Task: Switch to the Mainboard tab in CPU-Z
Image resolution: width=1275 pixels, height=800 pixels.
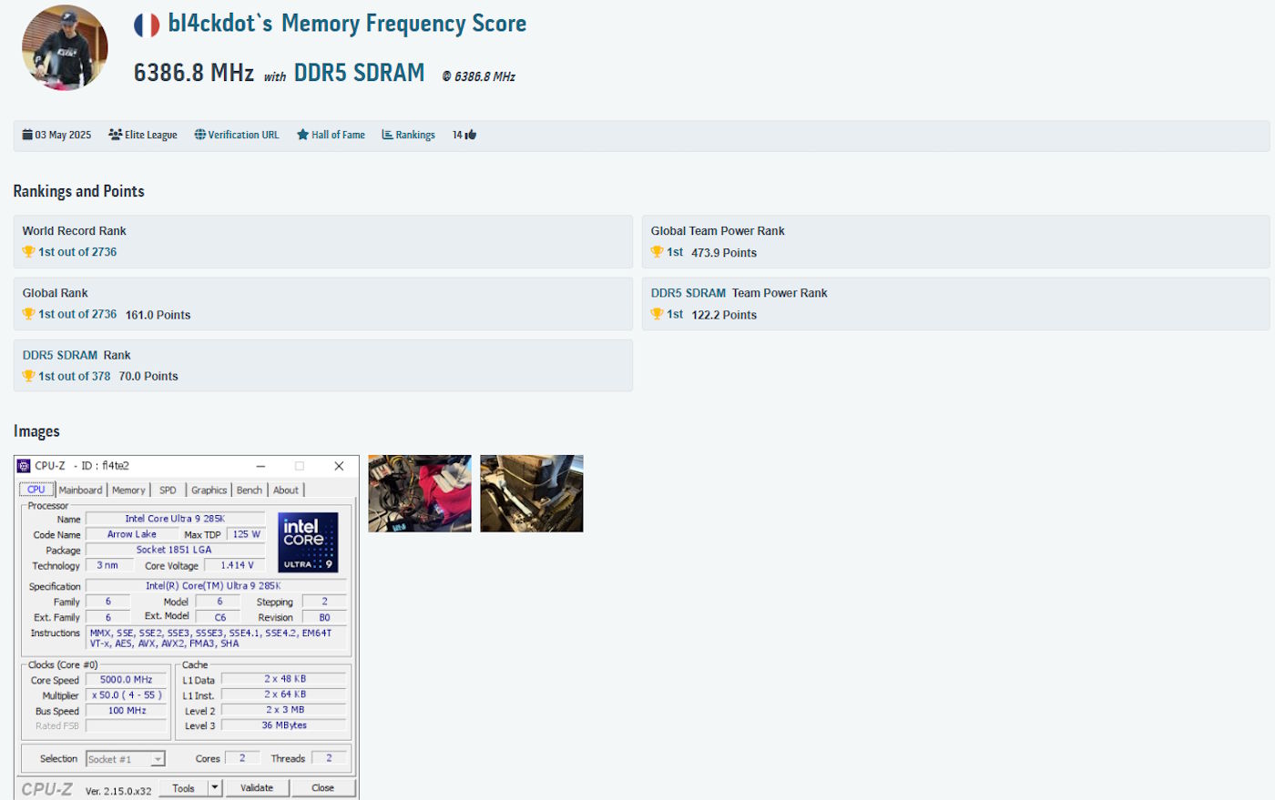Action: tap(80, 490)
